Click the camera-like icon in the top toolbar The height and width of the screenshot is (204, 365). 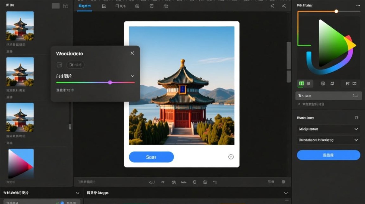(x=137, y=6)
